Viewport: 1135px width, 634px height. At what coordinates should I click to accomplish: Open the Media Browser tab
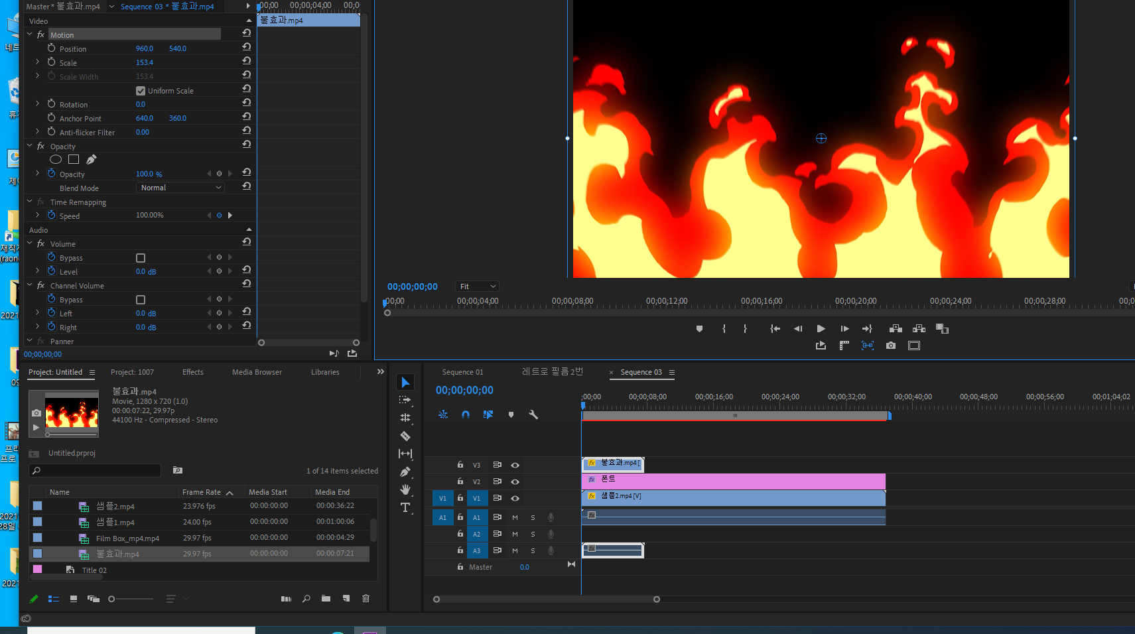pyautogui.click(x=257, y=372)
